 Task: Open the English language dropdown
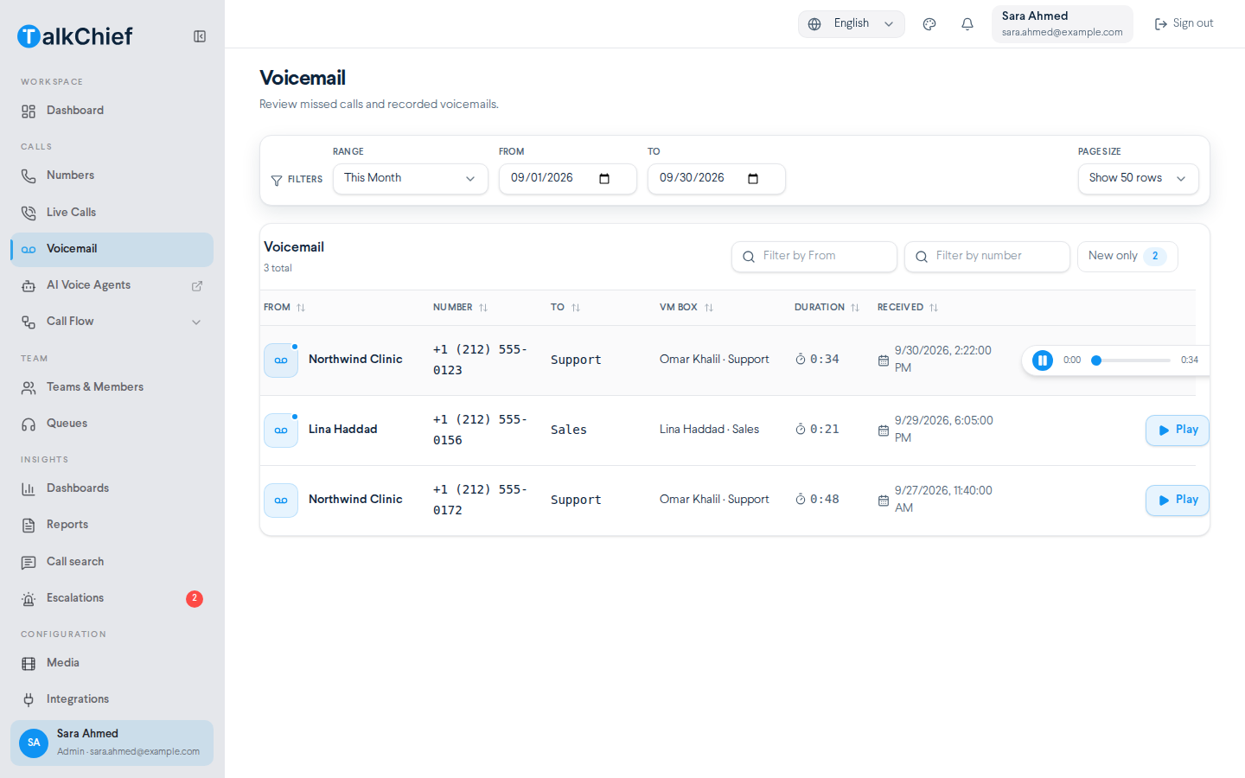tap(852, 24)
